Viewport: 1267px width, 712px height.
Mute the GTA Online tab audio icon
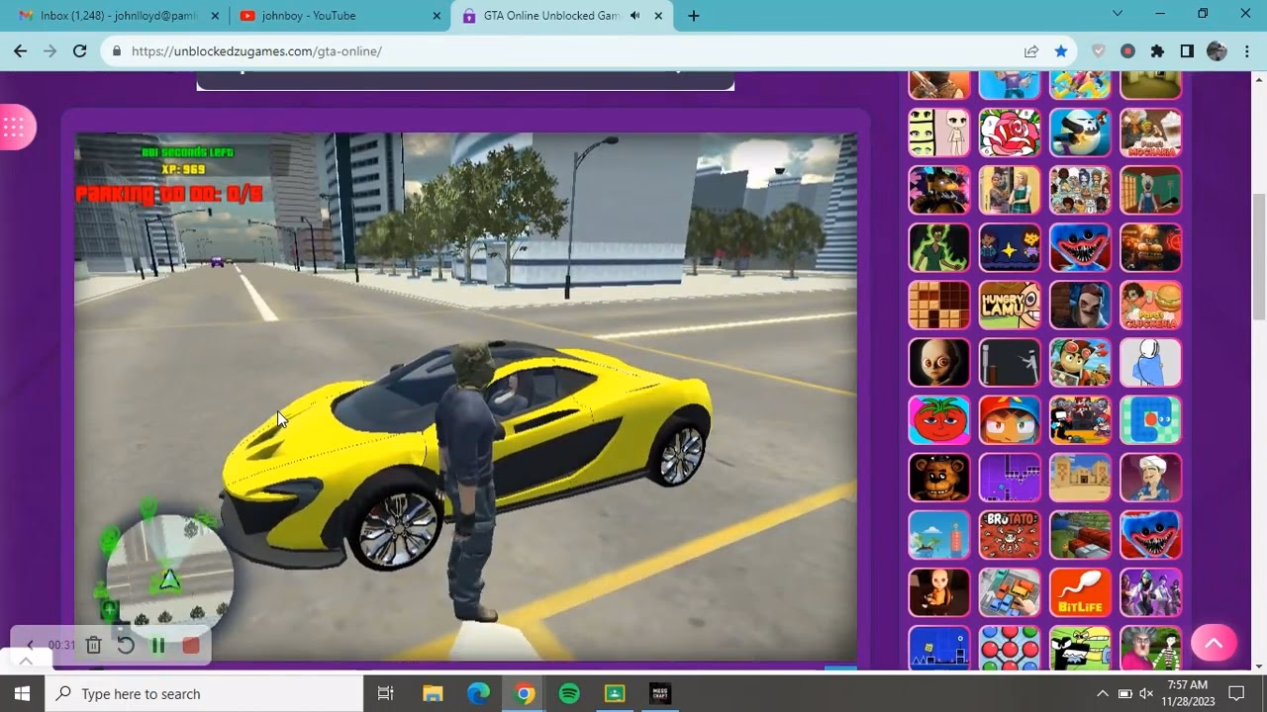634,16
